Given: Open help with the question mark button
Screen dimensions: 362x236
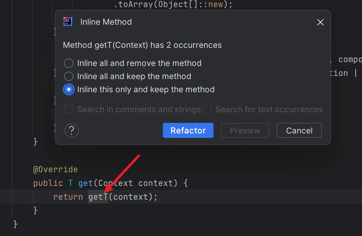Looking at the screenshot, I should pos(72,130).
